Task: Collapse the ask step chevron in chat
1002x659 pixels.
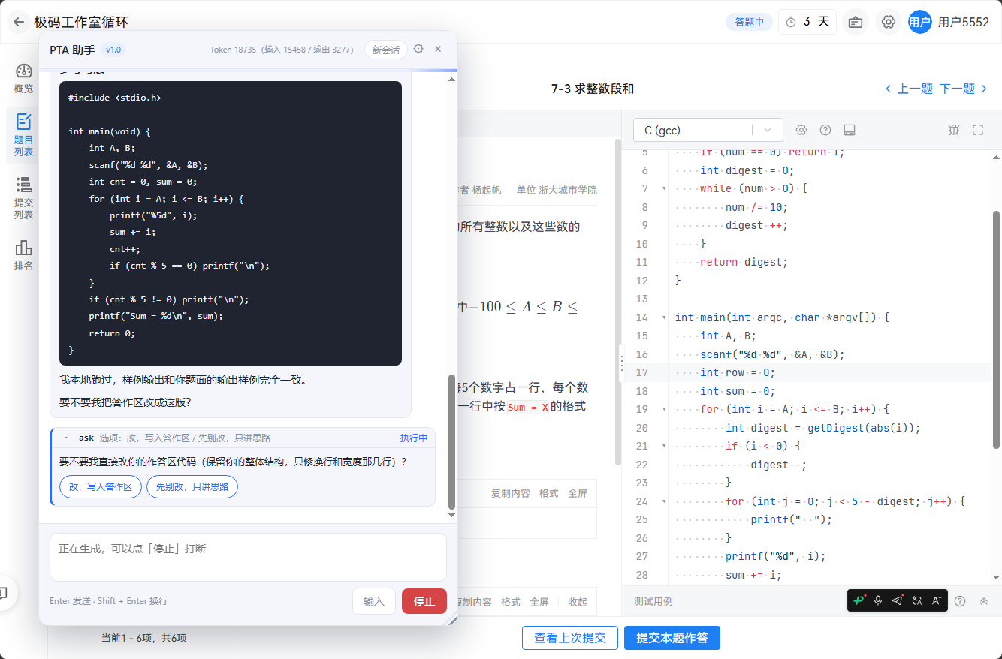Action: 66,438
